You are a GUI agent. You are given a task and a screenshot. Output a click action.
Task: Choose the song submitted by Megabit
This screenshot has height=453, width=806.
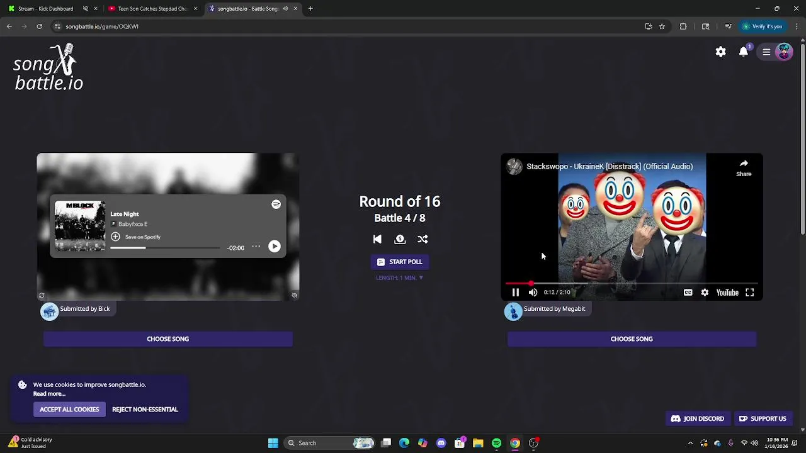[632, 339]
